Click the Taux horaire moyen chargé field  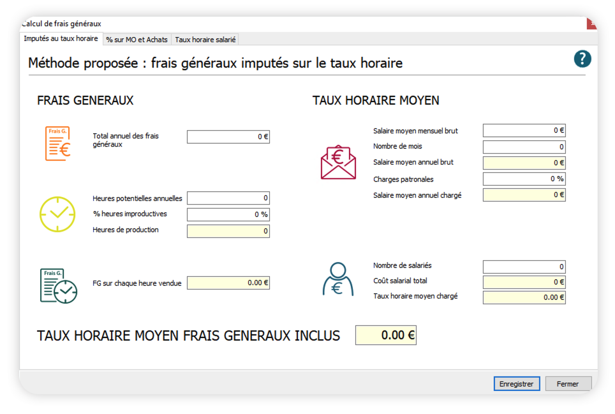524,297
